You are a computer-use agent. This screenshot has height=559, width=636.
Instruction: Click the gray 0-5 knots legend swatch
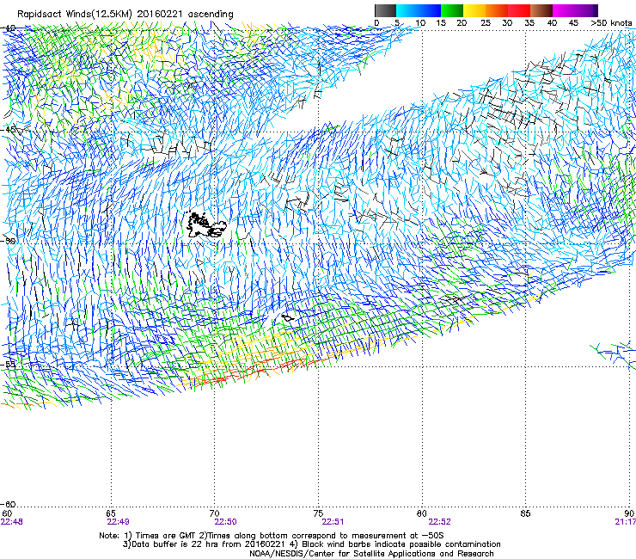385,10
